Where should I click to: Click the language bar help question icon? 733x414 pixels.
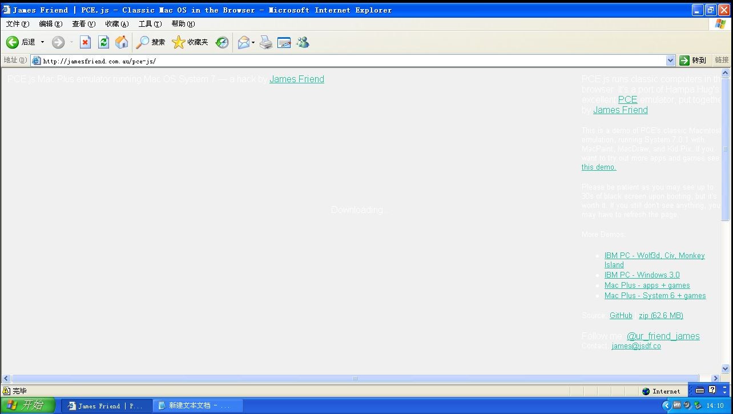[x=712, y=390]
